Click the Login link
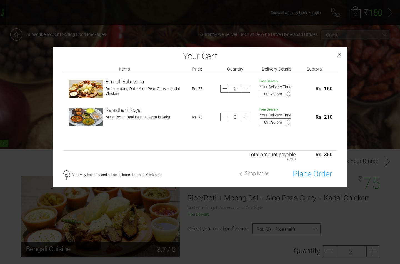 (316, 13)
